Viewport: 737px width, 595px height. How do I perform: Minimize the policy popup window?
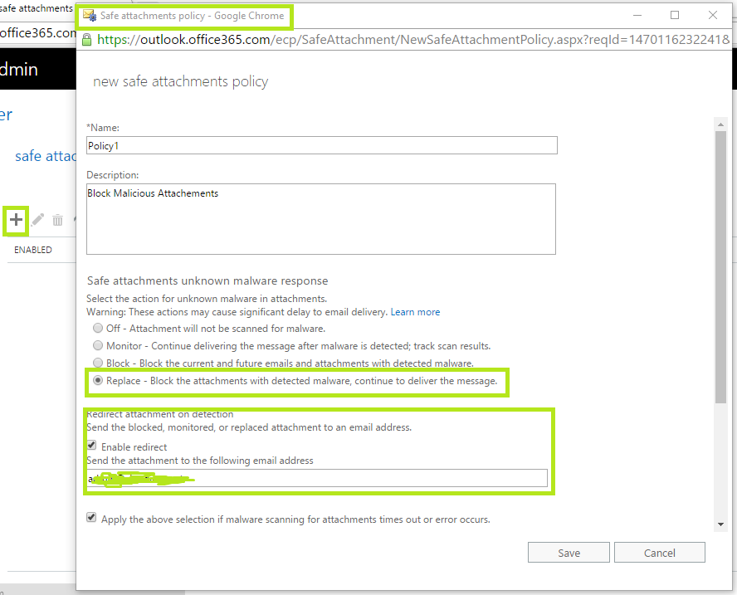637,16
